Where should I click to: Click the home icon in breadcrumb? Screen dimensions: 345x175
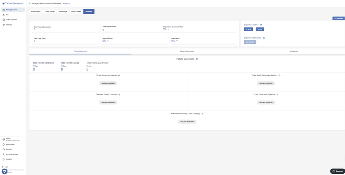(30, 3)
